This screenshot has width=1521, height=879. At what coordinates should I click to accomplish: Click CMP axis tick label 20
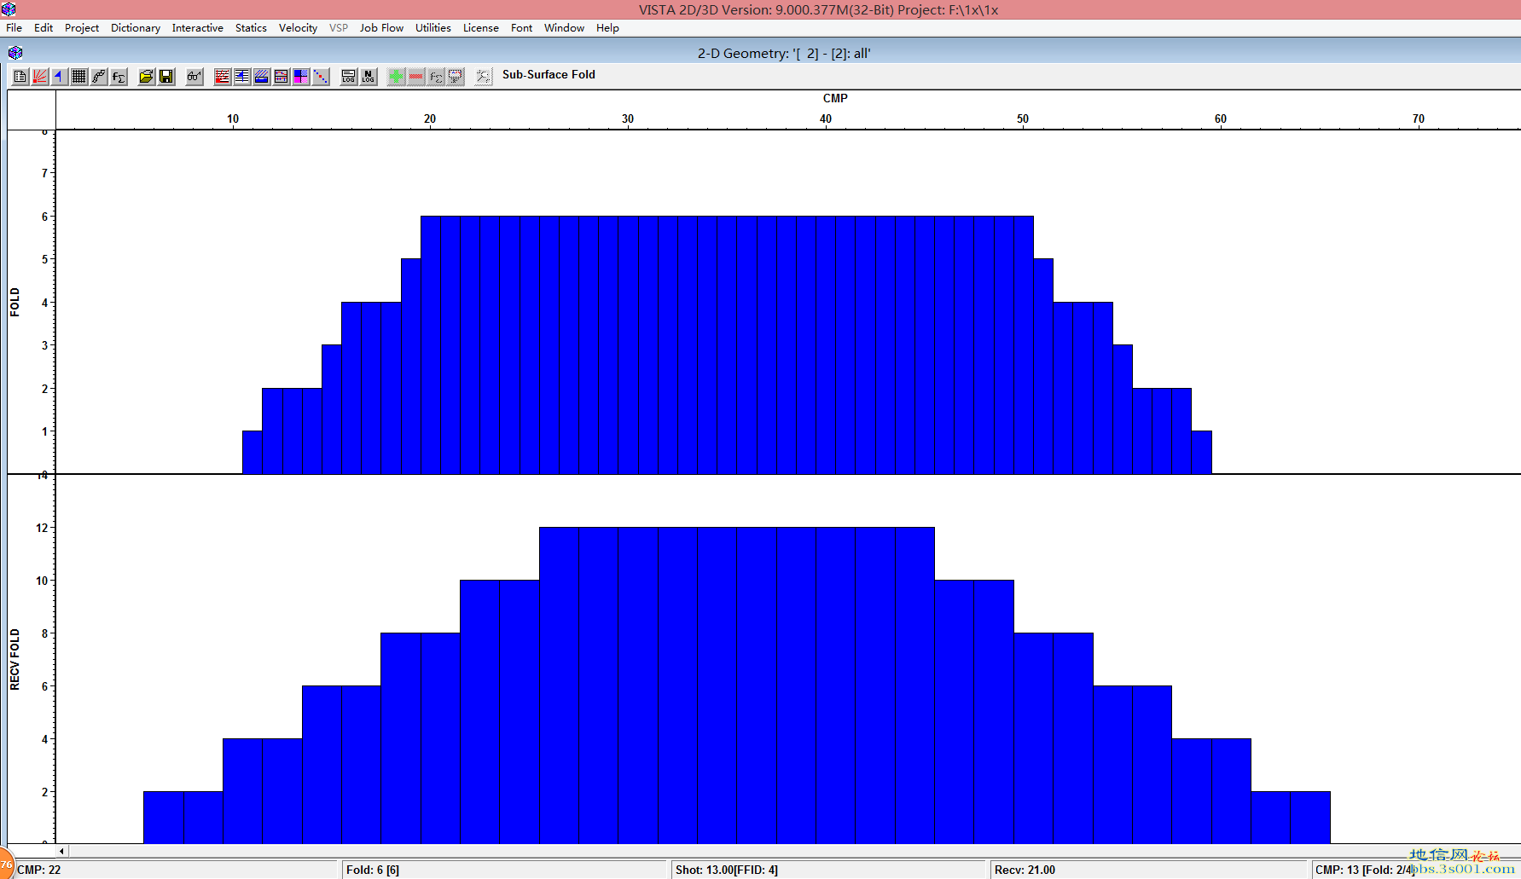point(430,119)
